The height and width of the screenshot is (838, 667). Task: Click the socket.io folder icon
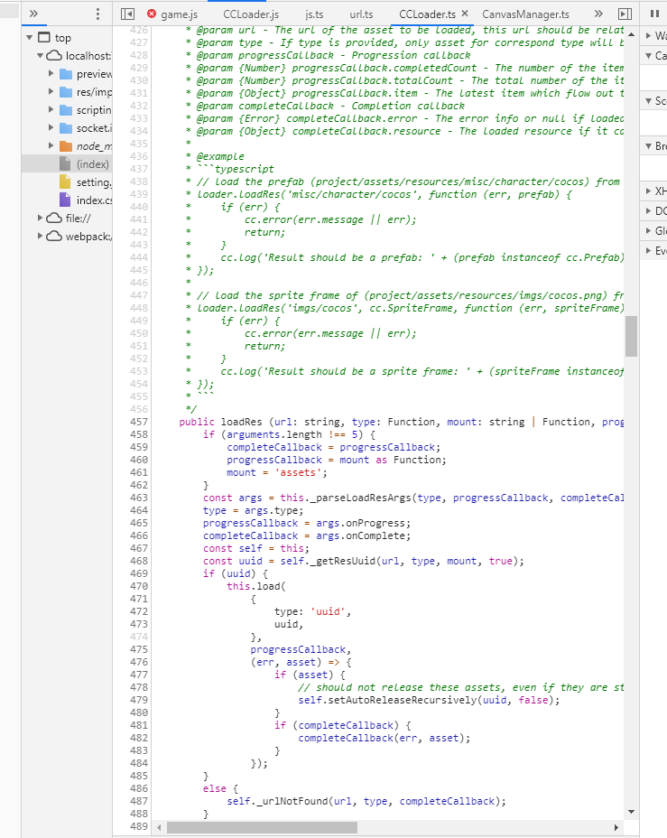tap(66, 128)
